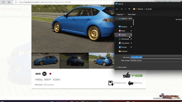Unpin Desktop via its pin icon

click(x=131, y=27)
